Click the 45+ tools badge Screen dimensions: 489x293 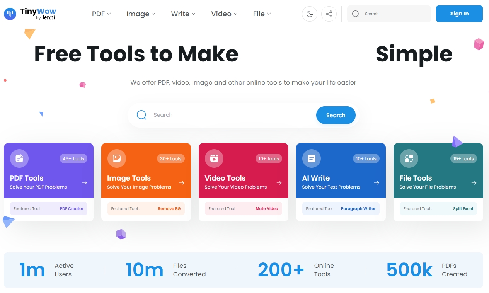pos(73,158)
